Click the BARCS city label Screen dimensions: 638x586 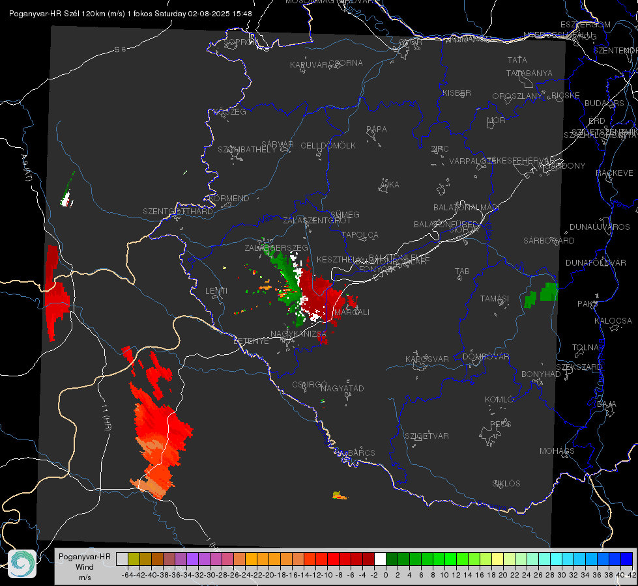click(x=362, y=453)
